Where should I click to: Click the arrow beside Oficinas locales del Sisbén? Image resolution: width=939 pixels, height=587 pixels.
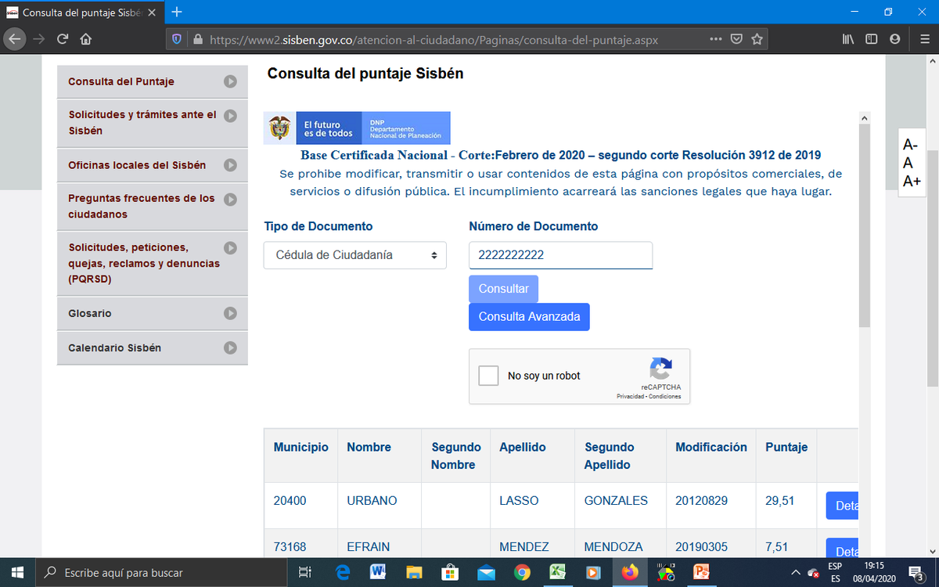coord(230,165)
